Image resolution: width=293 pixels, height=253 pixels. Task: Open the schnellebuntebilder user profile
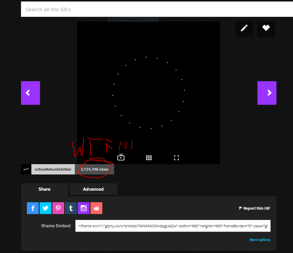(x=53, y=169)
